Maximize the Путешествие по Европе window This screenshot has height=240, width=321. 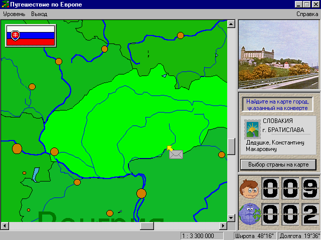click(x=306, y=4)
